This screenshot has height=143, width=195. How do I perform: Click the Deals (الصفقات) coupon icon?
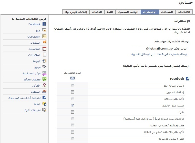point(44,92)
